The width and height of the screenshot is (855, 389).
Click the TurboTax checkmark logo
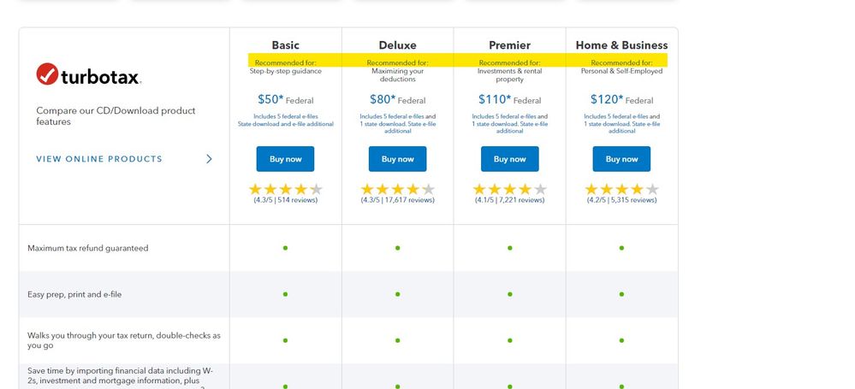[47, 74]
